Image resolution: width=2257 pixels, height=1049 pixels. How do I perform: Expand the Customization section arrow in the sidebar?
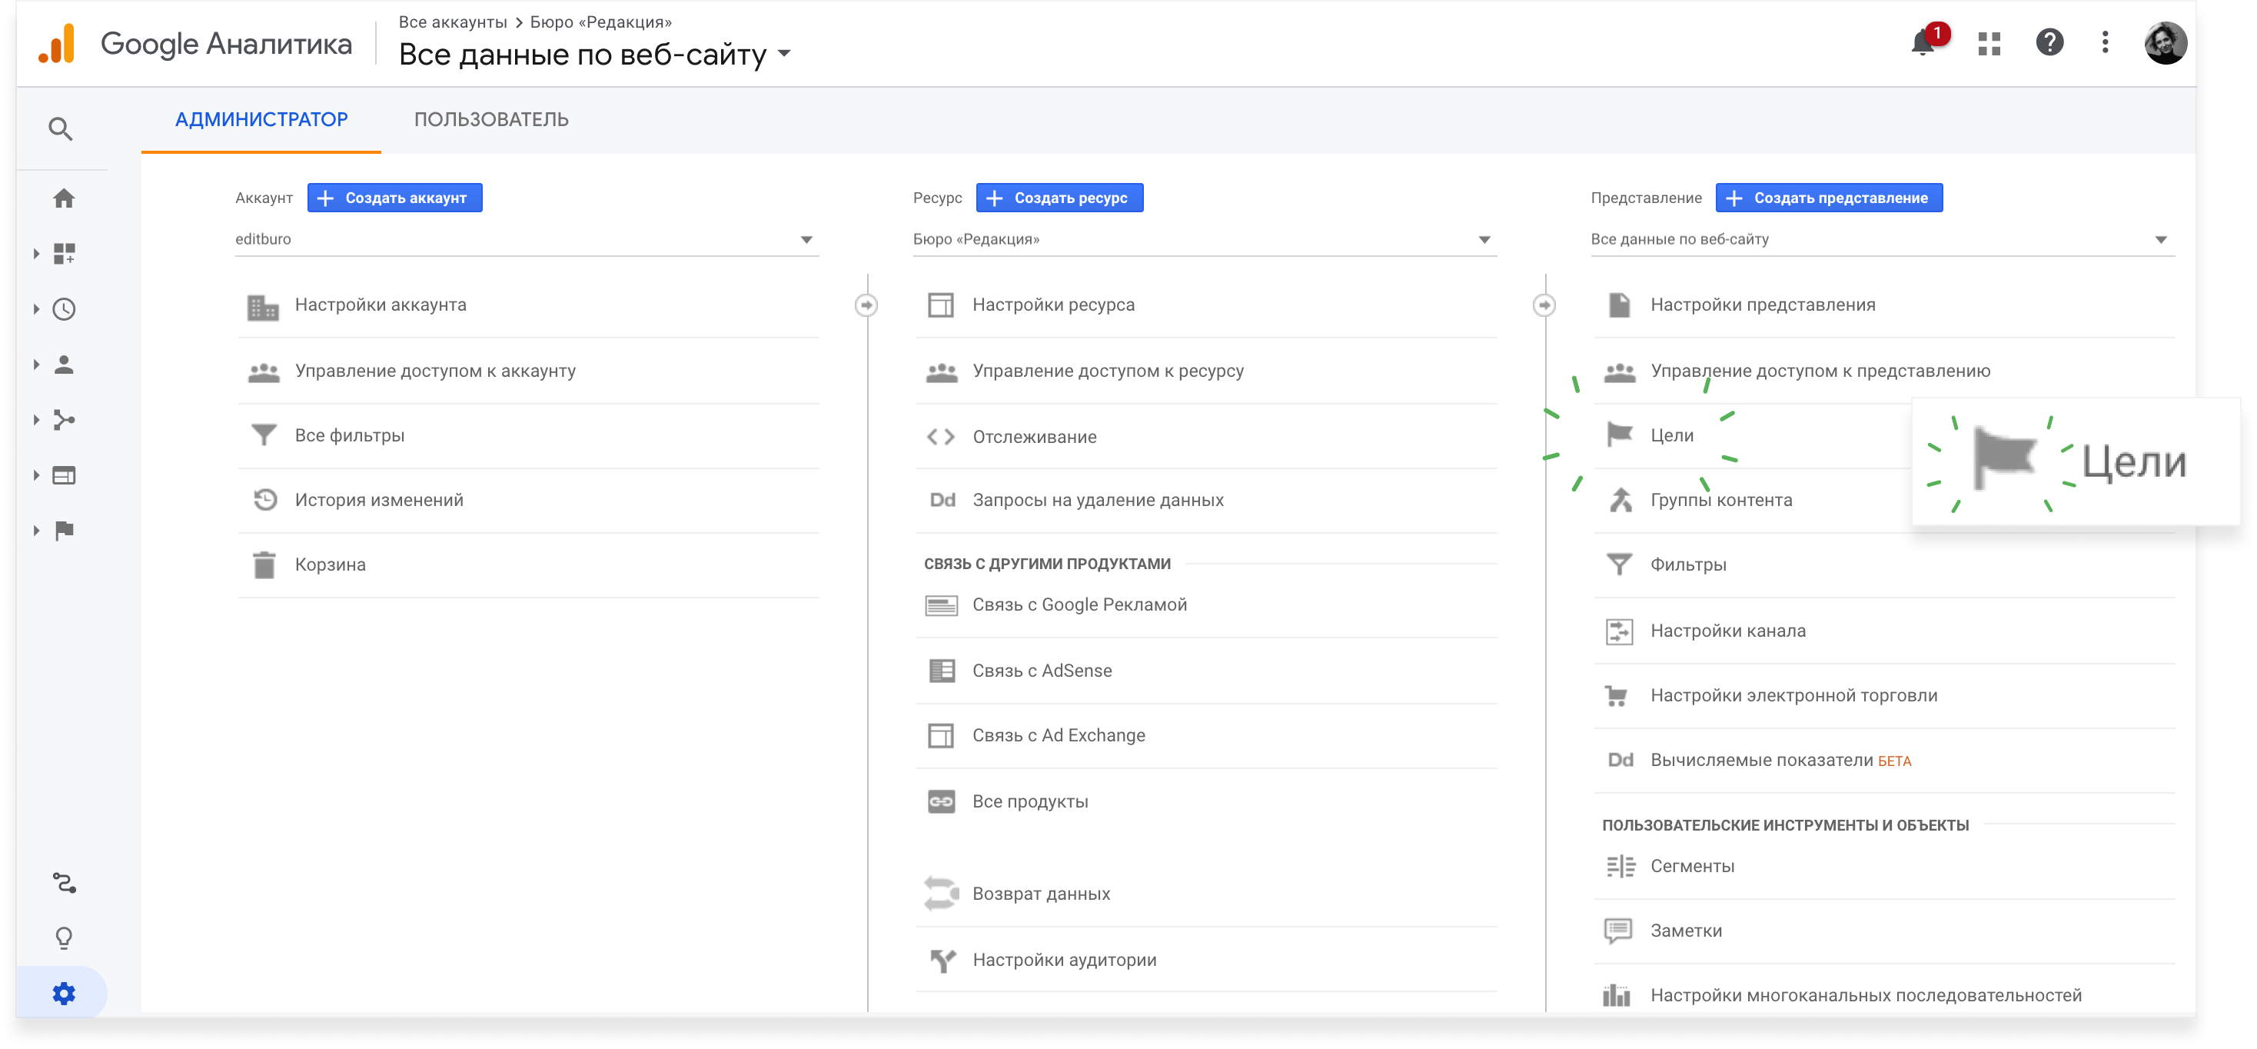(36, 254)
